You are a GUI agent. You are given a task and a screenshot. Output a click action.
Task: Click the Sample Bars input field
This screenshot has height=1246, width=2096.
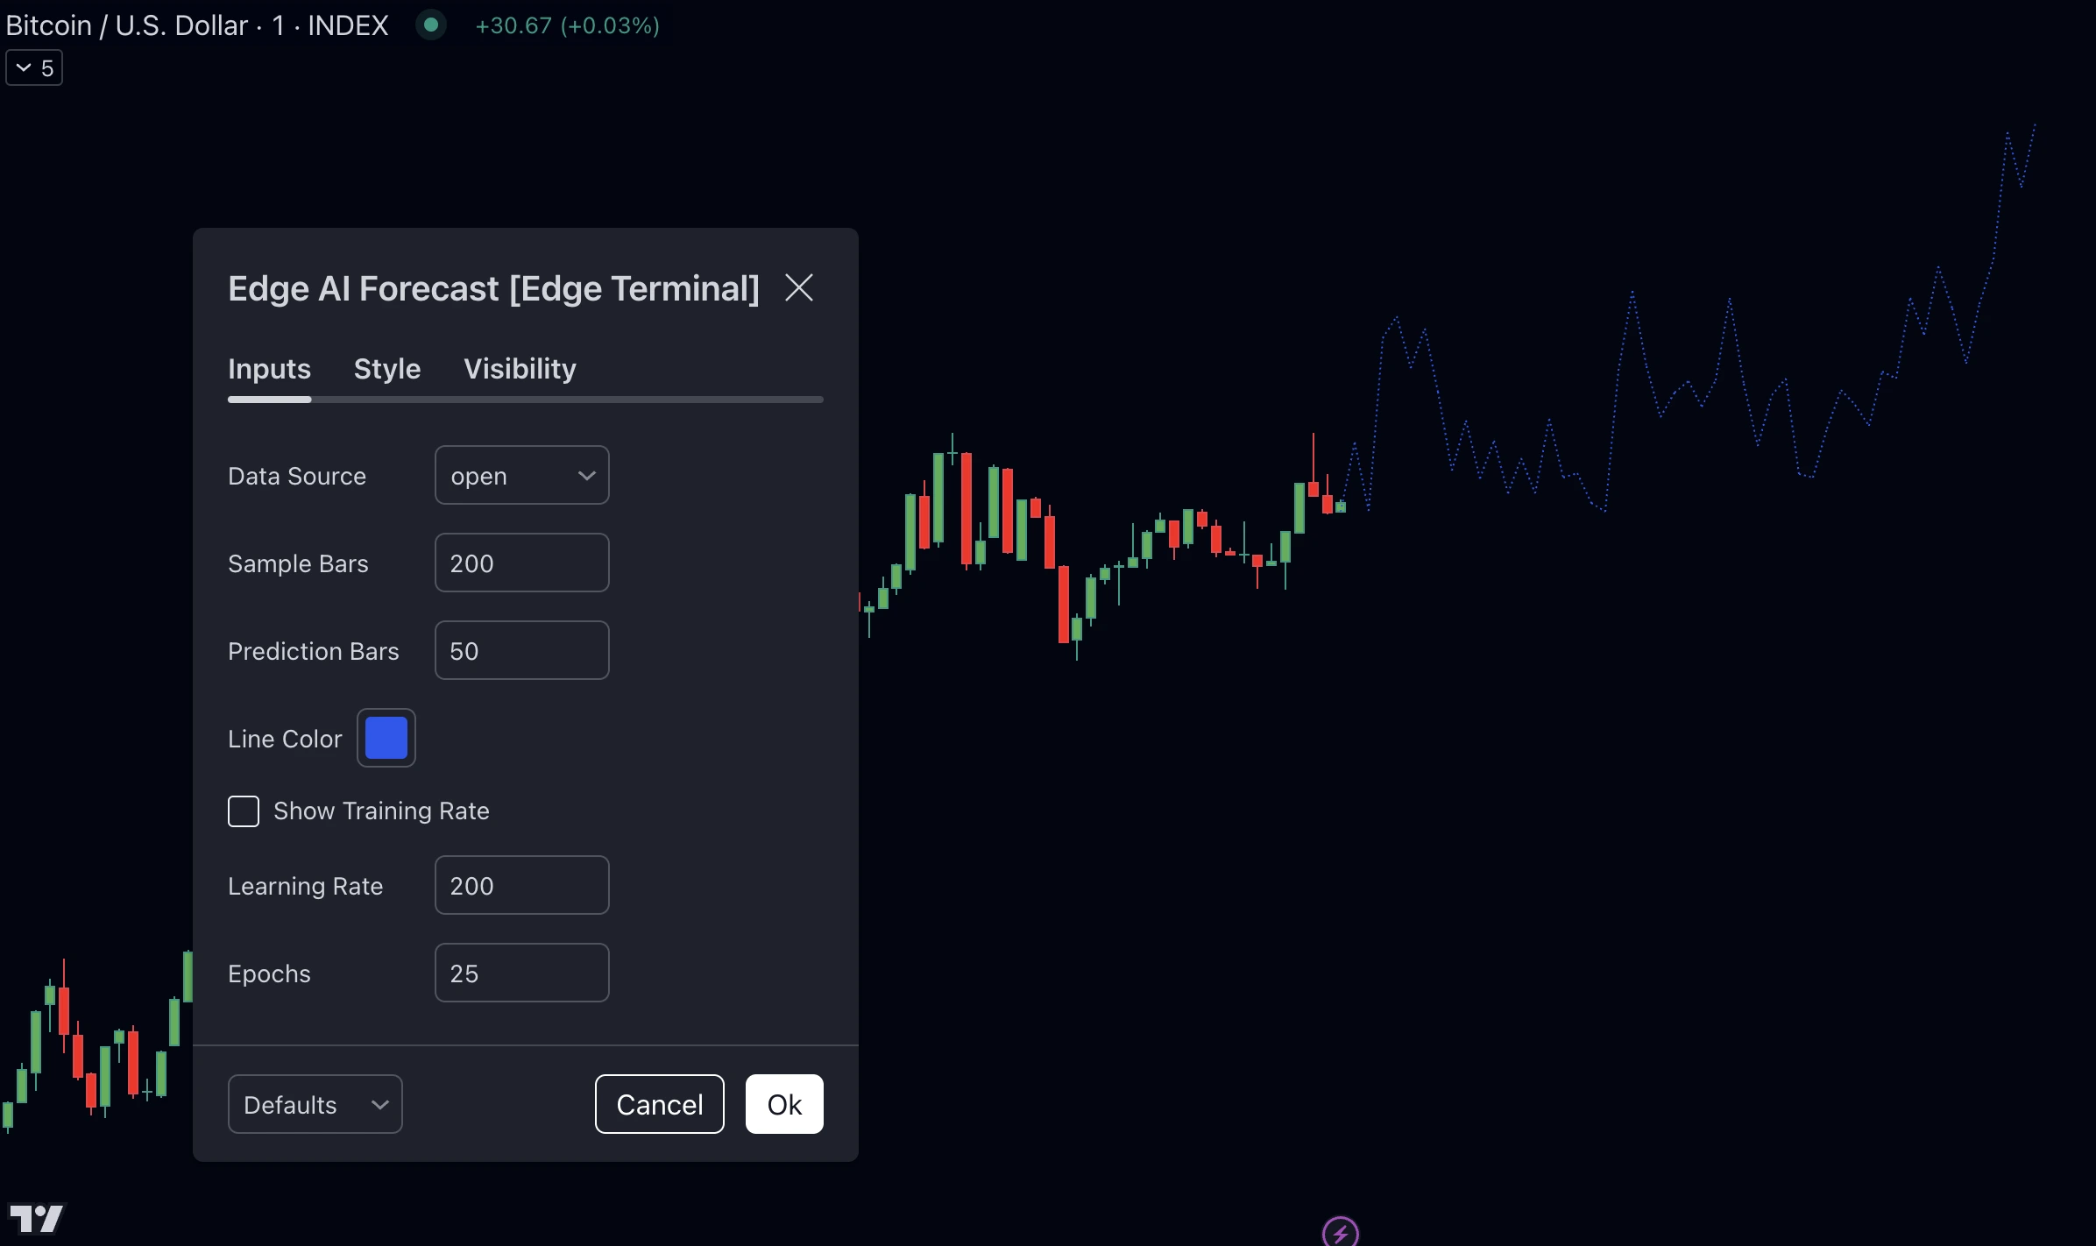tap(521, 563)
